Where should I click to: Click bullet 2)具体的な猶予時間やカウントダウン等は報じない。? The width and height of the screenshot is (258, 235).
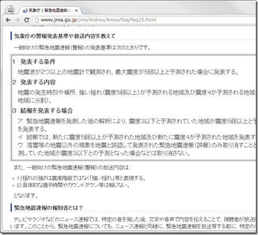pyautogui.click(x=73, y=185)
